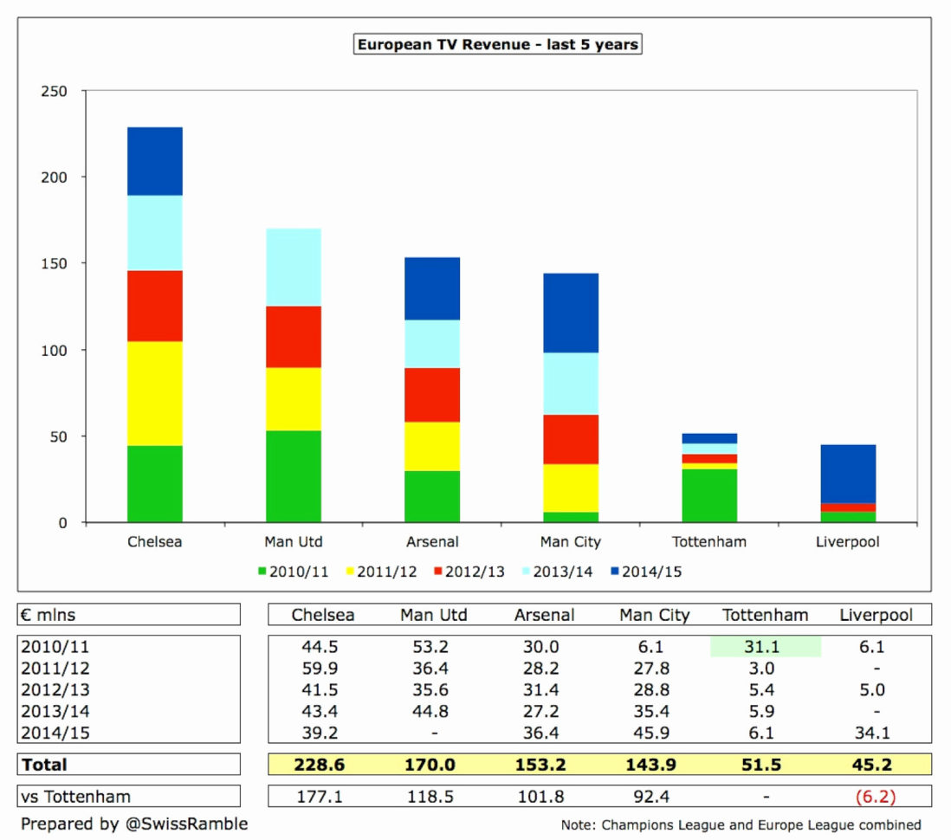Image resolution: width=951 pixels, height=840 pixels.
Task: Select the vs Tottenham value 177.1
Action: 320,797
